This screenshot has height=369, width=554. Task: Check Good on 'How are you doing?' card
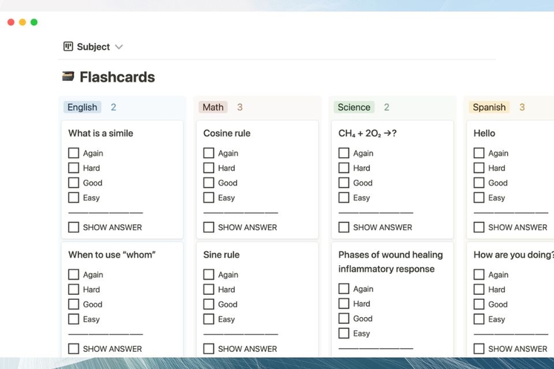[x=479, y=304]
